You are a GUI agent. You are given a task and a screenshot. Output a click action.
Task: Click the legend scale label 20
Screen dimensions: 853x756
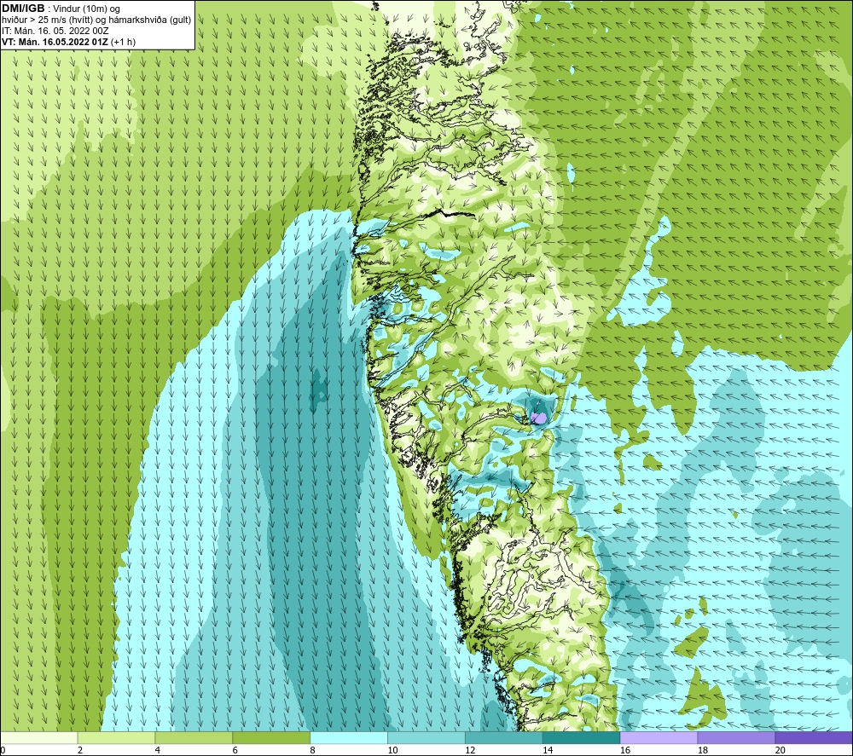pos(780,751)
